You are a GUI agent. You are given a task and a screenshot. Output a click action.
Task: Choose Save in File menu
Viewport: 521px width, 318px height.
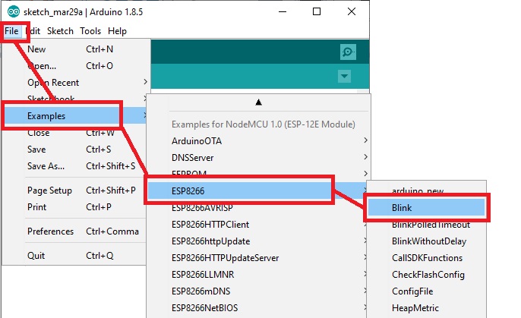pyautogui.click(x=74, y=150)
